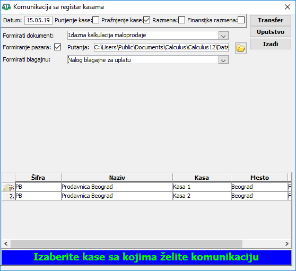Click the Naziv column header
This screenshot has height=271, width=296.
[x=117, y=178]
